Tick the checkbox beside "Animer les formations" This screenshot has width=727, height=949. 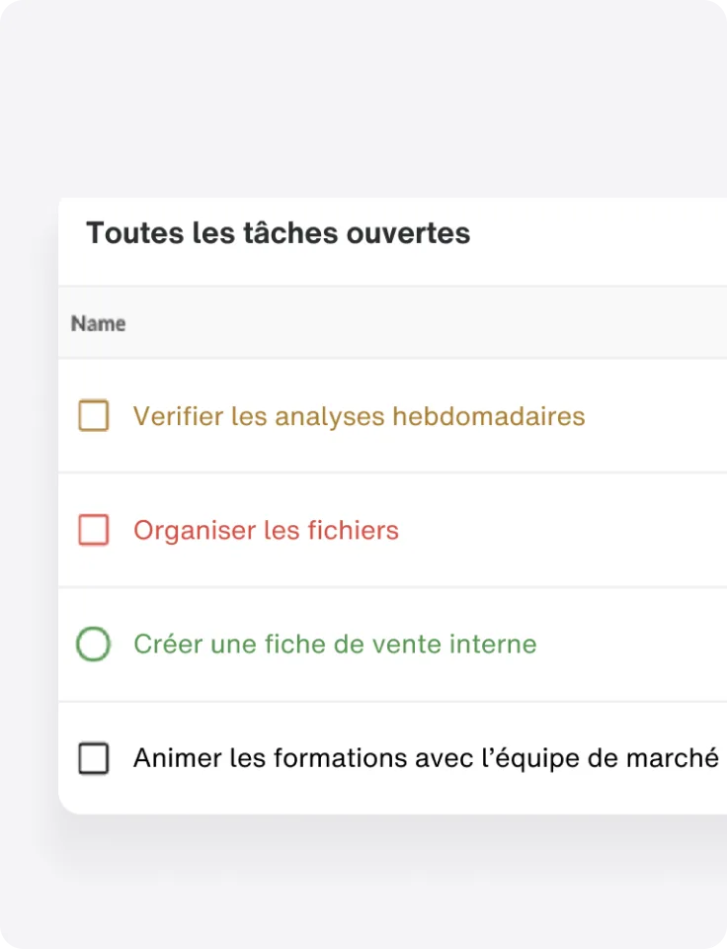(x=93, y=758)
